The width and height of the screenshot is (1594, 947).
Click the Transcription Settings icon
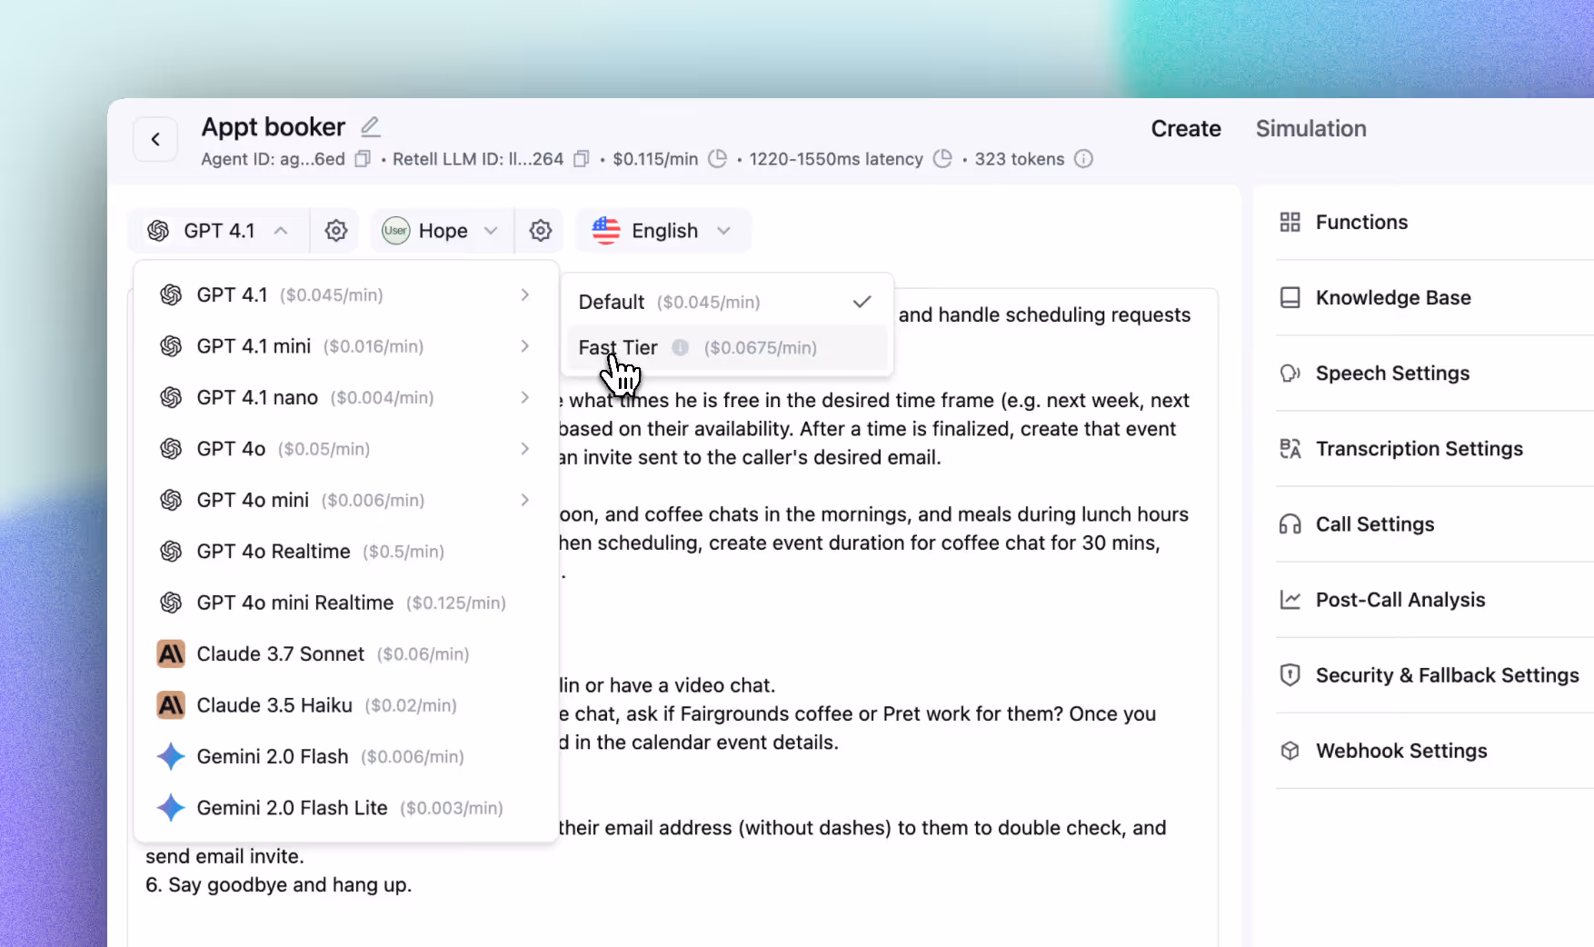pos(1290,449)
